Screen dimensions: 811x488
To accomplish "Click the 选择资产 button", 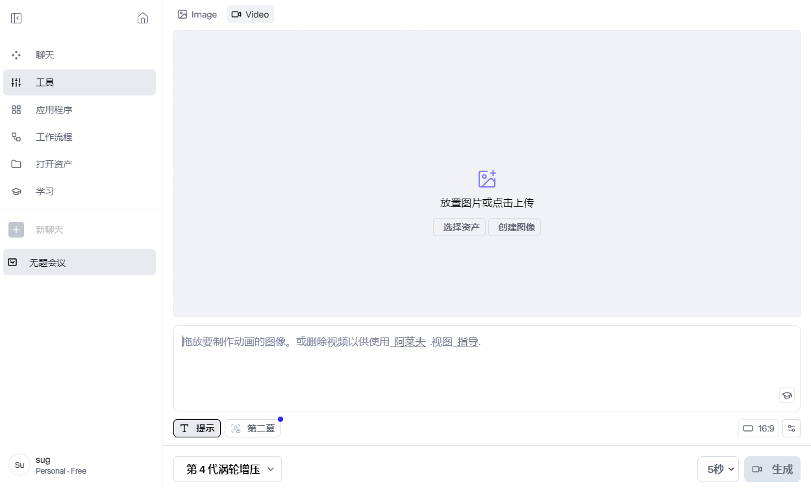I will click(x=459, y=227).
